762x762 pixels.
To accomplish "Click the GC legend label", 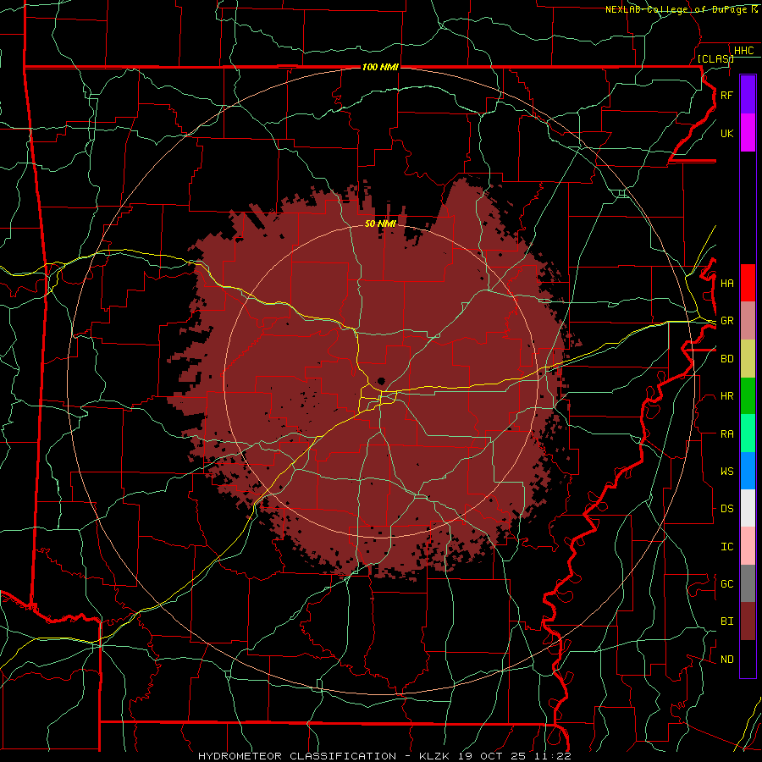I will [x=726, y=584].
